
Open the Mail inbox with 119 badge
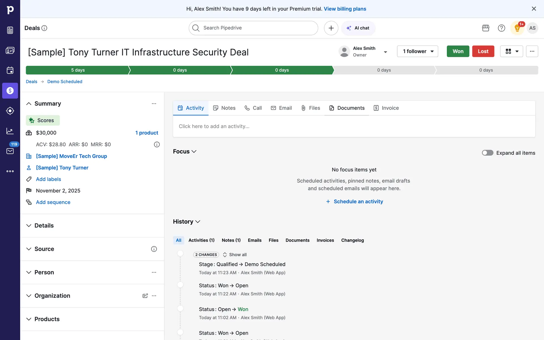point(10,151)
